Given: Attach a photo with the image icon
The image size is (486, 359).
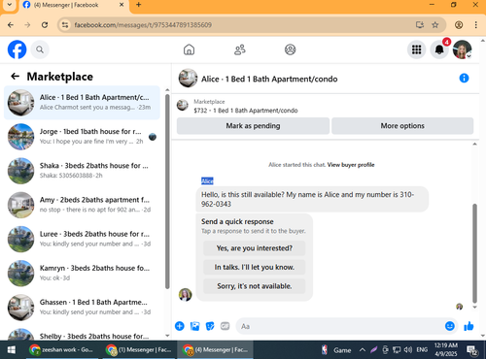Looking at the screenshot, I should point(194,326).
